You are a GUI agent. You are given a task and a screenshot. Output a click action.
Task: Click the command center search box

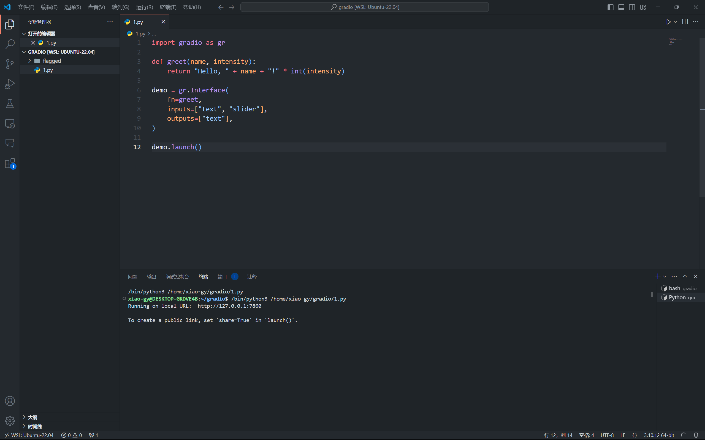pyautogui.click(x=364, y=7)
